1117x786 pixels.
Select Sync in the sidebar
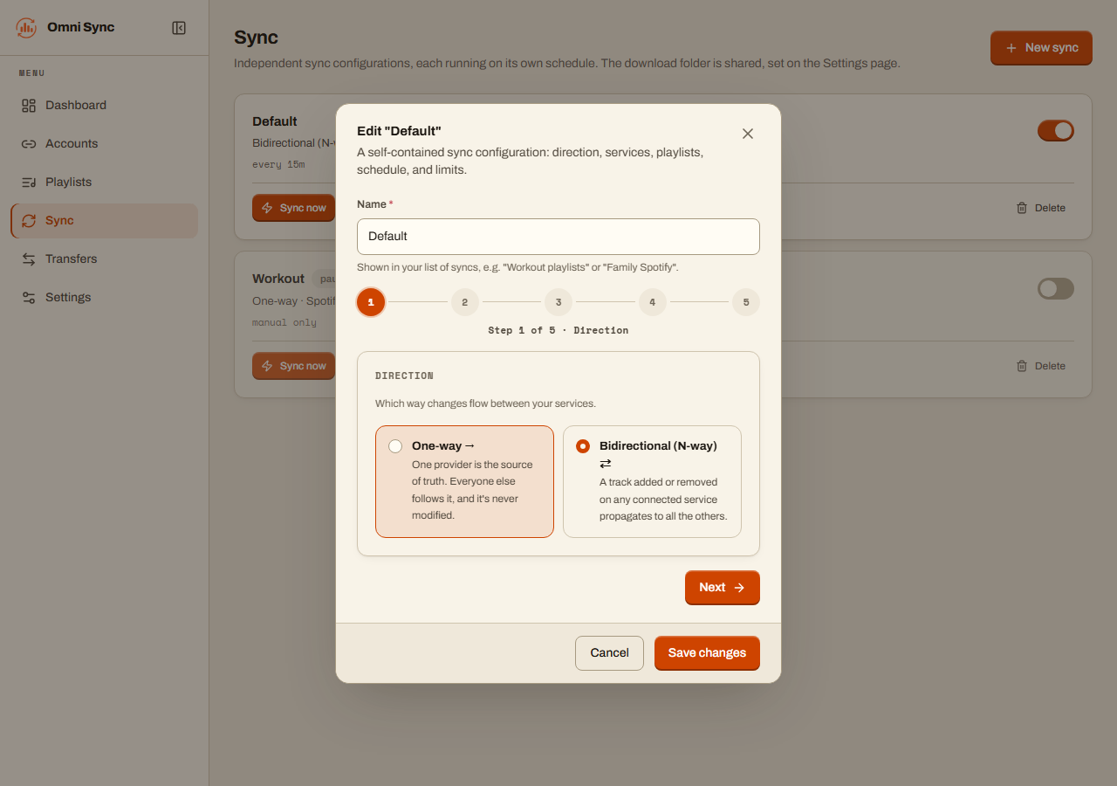point(104,220)
